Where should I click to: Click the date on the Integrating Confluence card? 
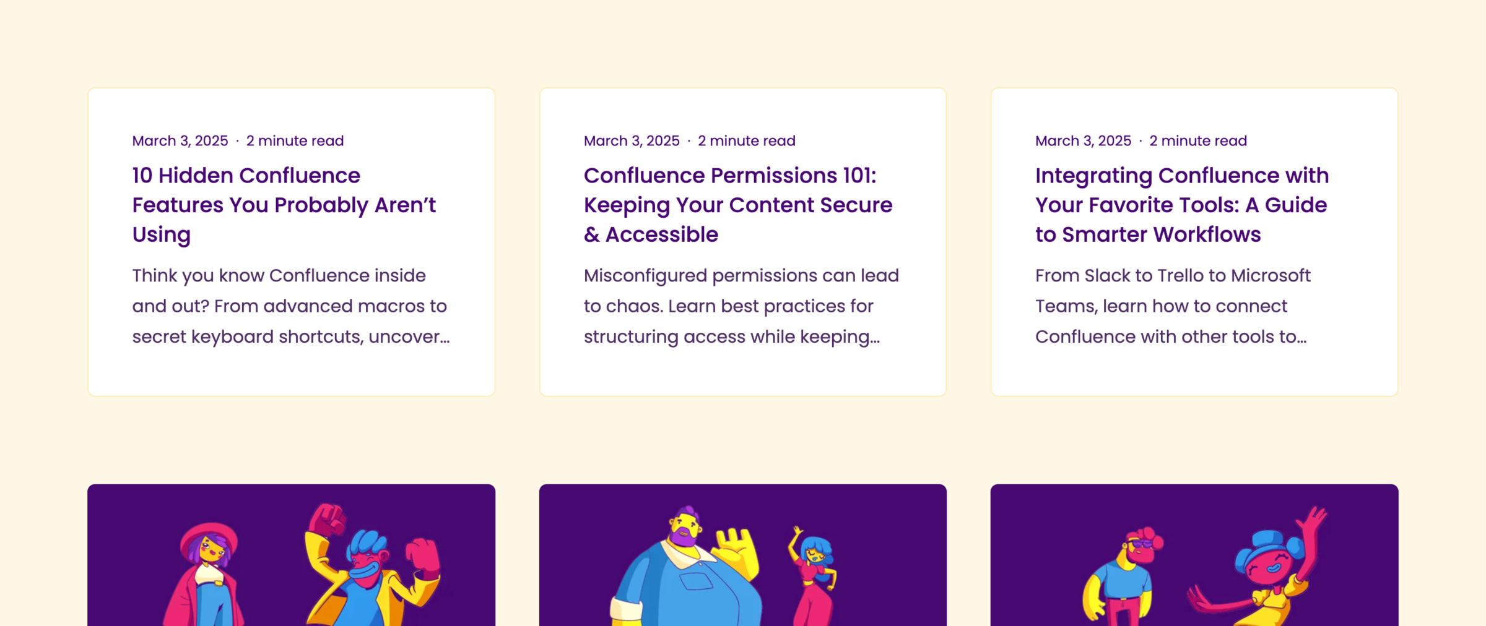coord(1083,141)
